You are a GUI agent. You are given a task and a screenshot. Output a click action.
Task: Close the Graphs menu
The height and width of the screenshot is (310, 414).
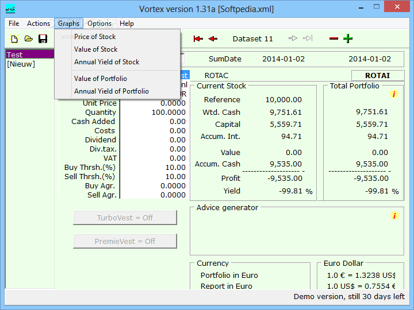point(68,24)
